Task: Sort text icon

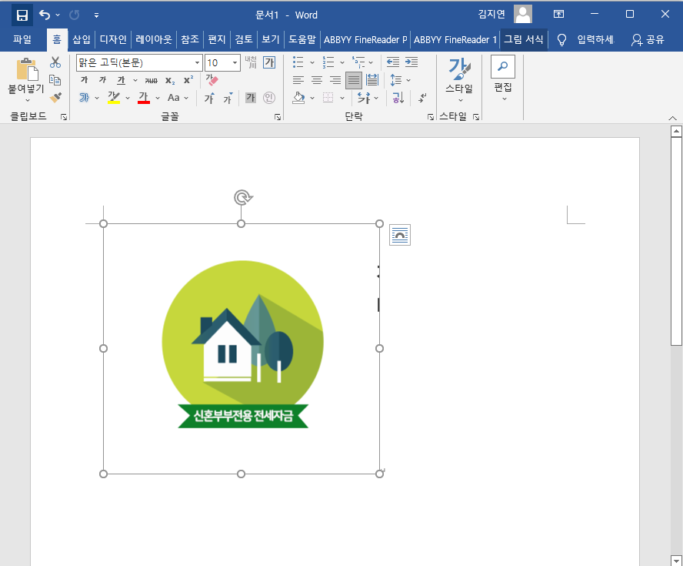Action: (x=398, y=98)
